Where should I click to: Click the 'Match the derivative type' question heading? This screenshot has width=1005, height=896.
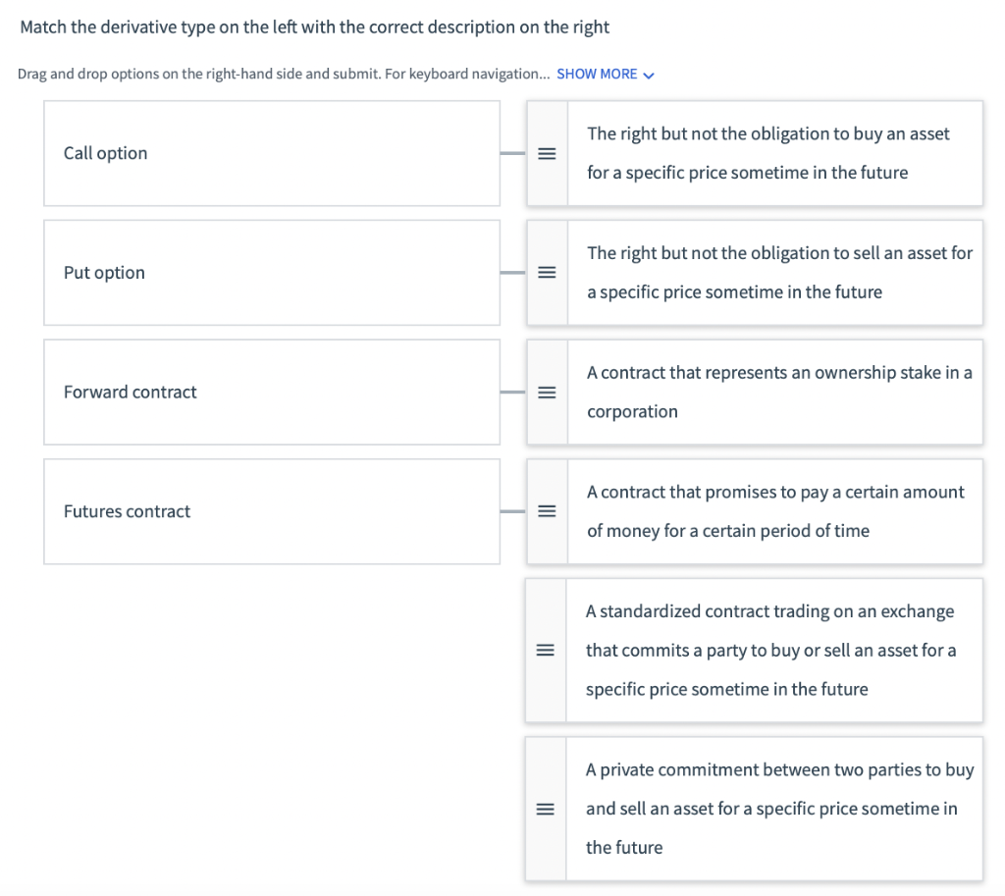pyautogui.click(x=315, y=27)
